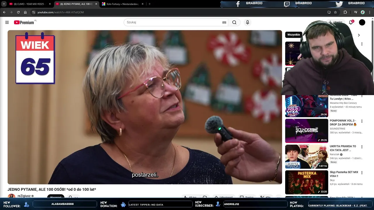Open the YouTube account avatar menu
This screenshot has width=374, height=210.
pos(362,22)
